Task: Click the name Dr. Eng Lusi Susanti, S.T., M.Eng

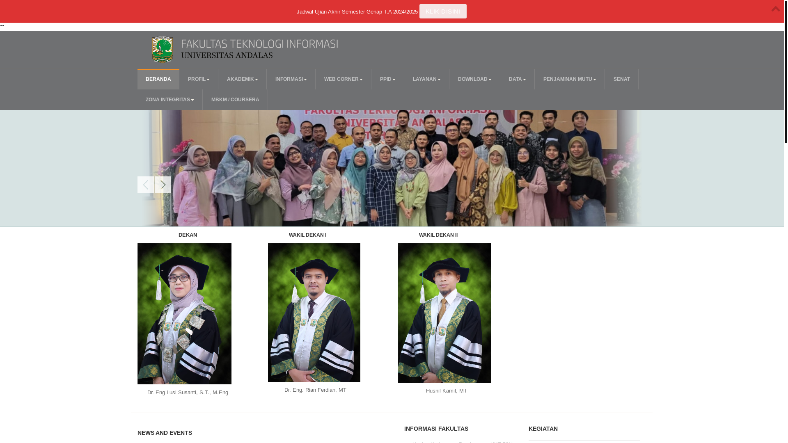Action: 188,393
